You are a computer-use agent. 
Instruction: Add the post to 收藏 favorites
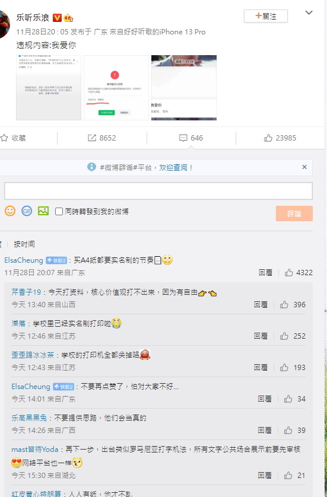(x=13, y=138)
